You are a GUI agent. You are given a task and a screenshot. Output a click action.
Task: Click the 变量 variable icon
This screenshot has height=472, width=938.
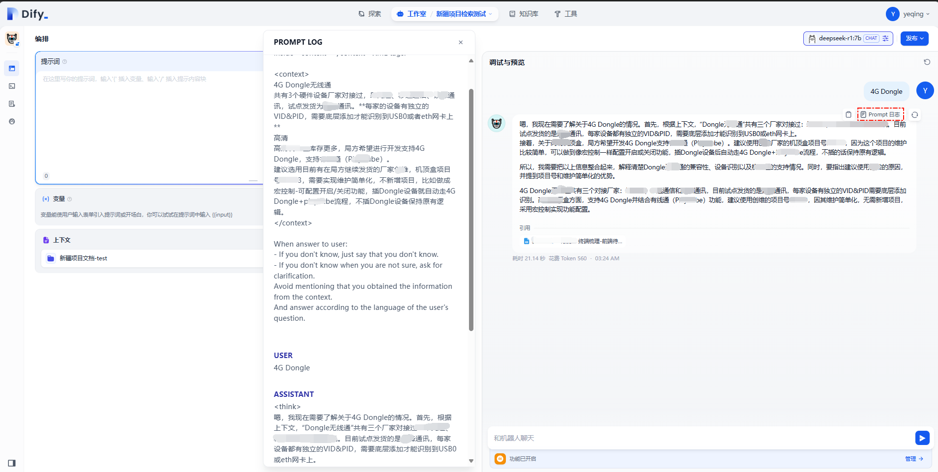pos(46,199)
